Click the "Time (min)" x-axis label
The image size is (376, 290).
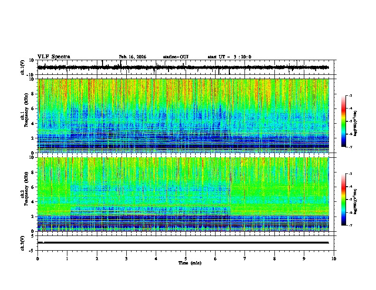(x=190, y=263)
